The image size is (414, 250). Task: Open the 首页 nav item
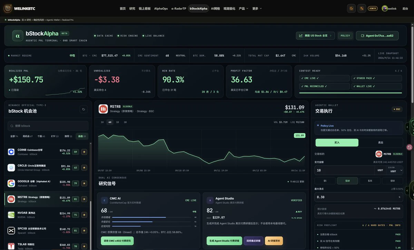pyautogui.click(x=122, y=8)
